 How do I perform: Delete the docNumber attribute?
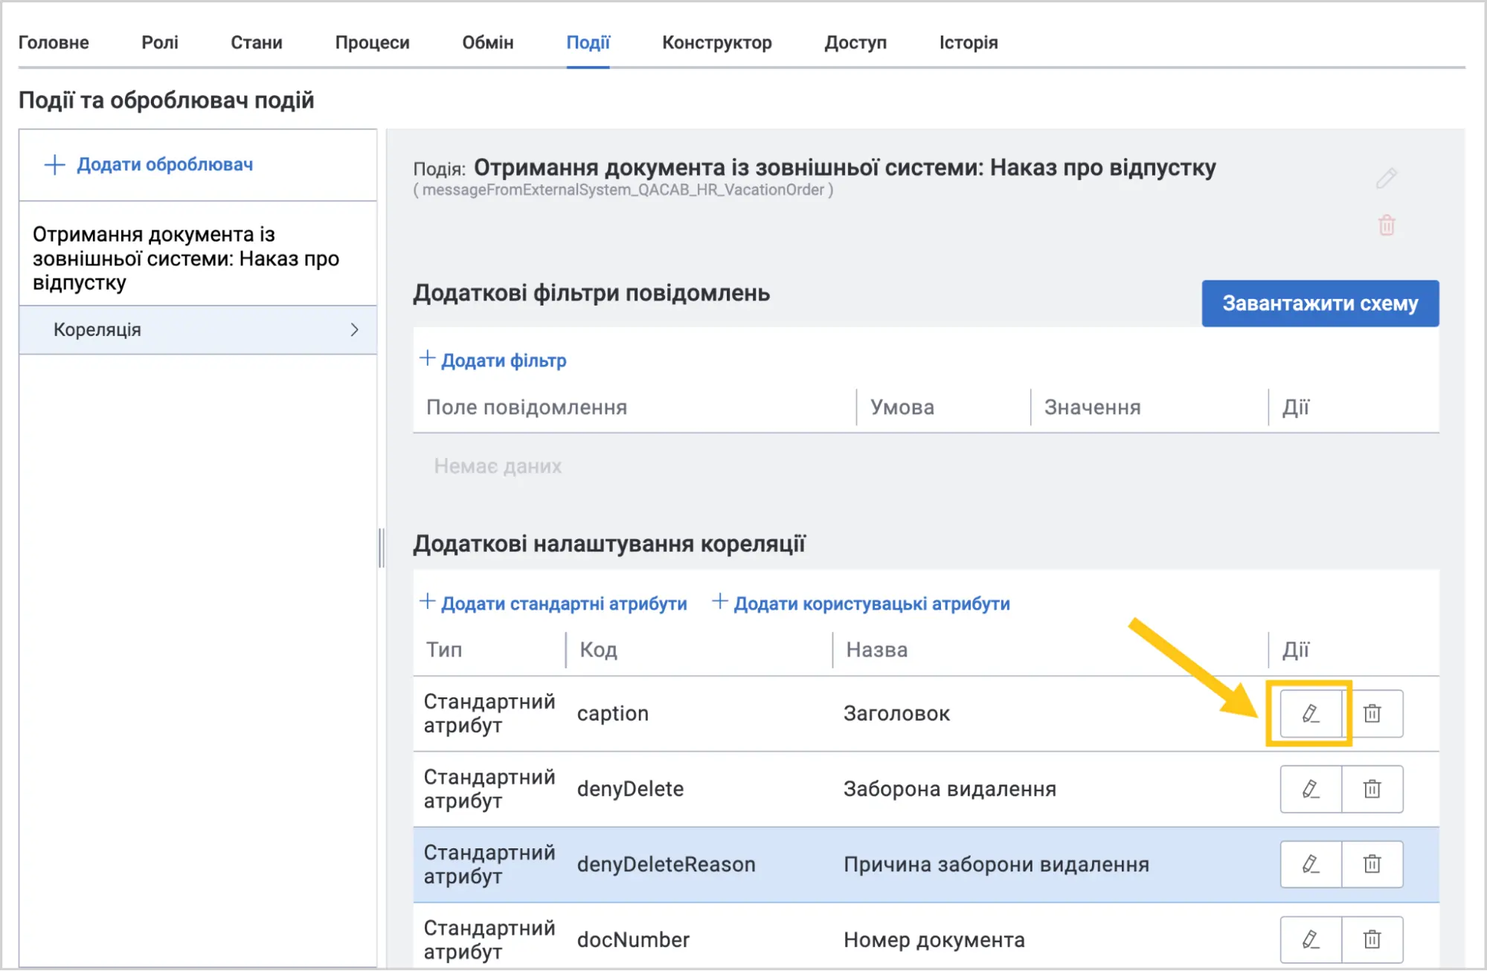tap(1372, 940)
